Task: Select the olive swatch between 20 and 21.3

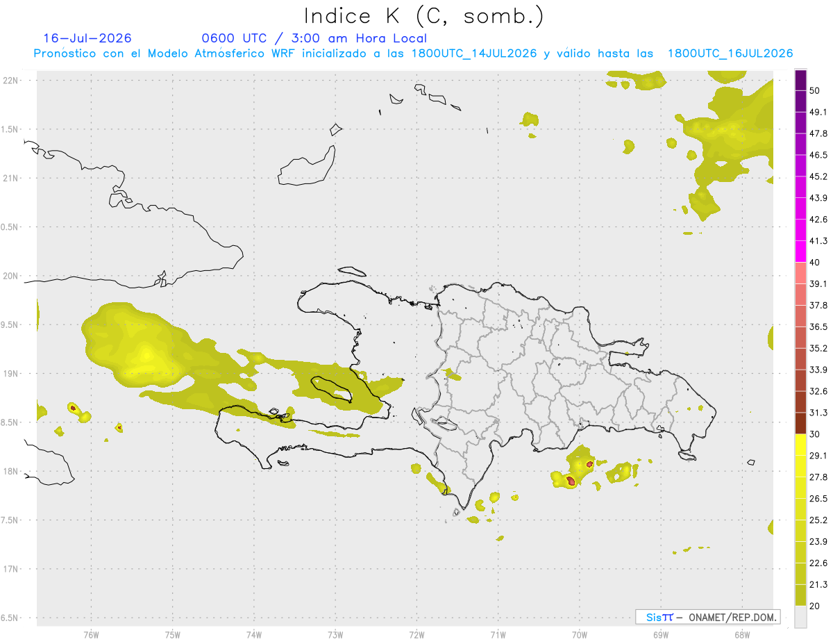Action: click(x=800, y=595)
